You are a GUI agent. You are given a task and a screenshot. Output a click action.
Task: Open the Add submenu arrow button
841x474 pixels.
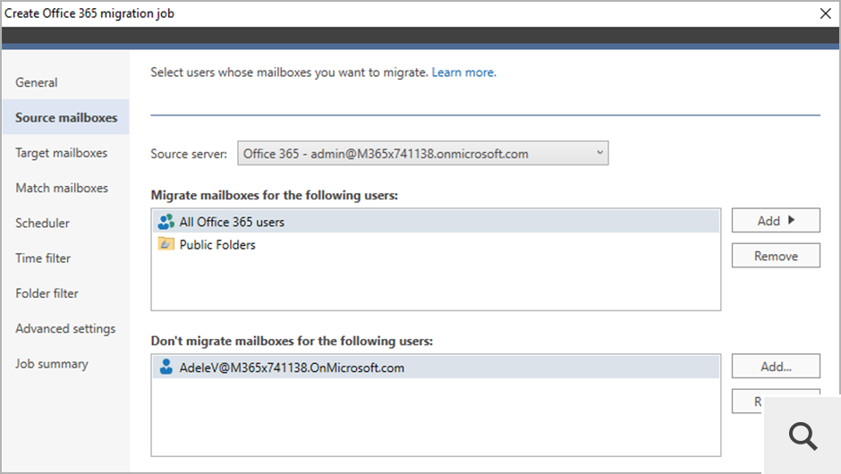(x=776, y=220)
